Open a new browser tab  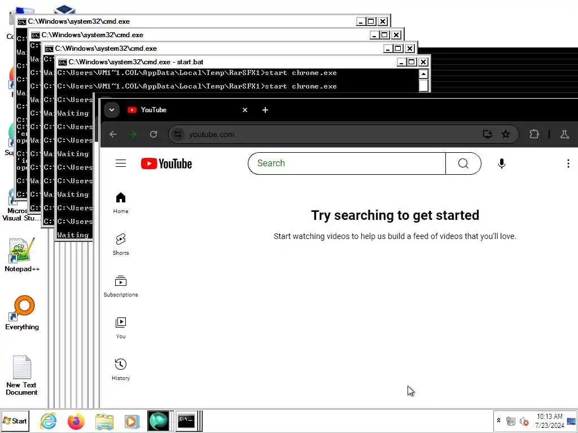coord(265,110)
